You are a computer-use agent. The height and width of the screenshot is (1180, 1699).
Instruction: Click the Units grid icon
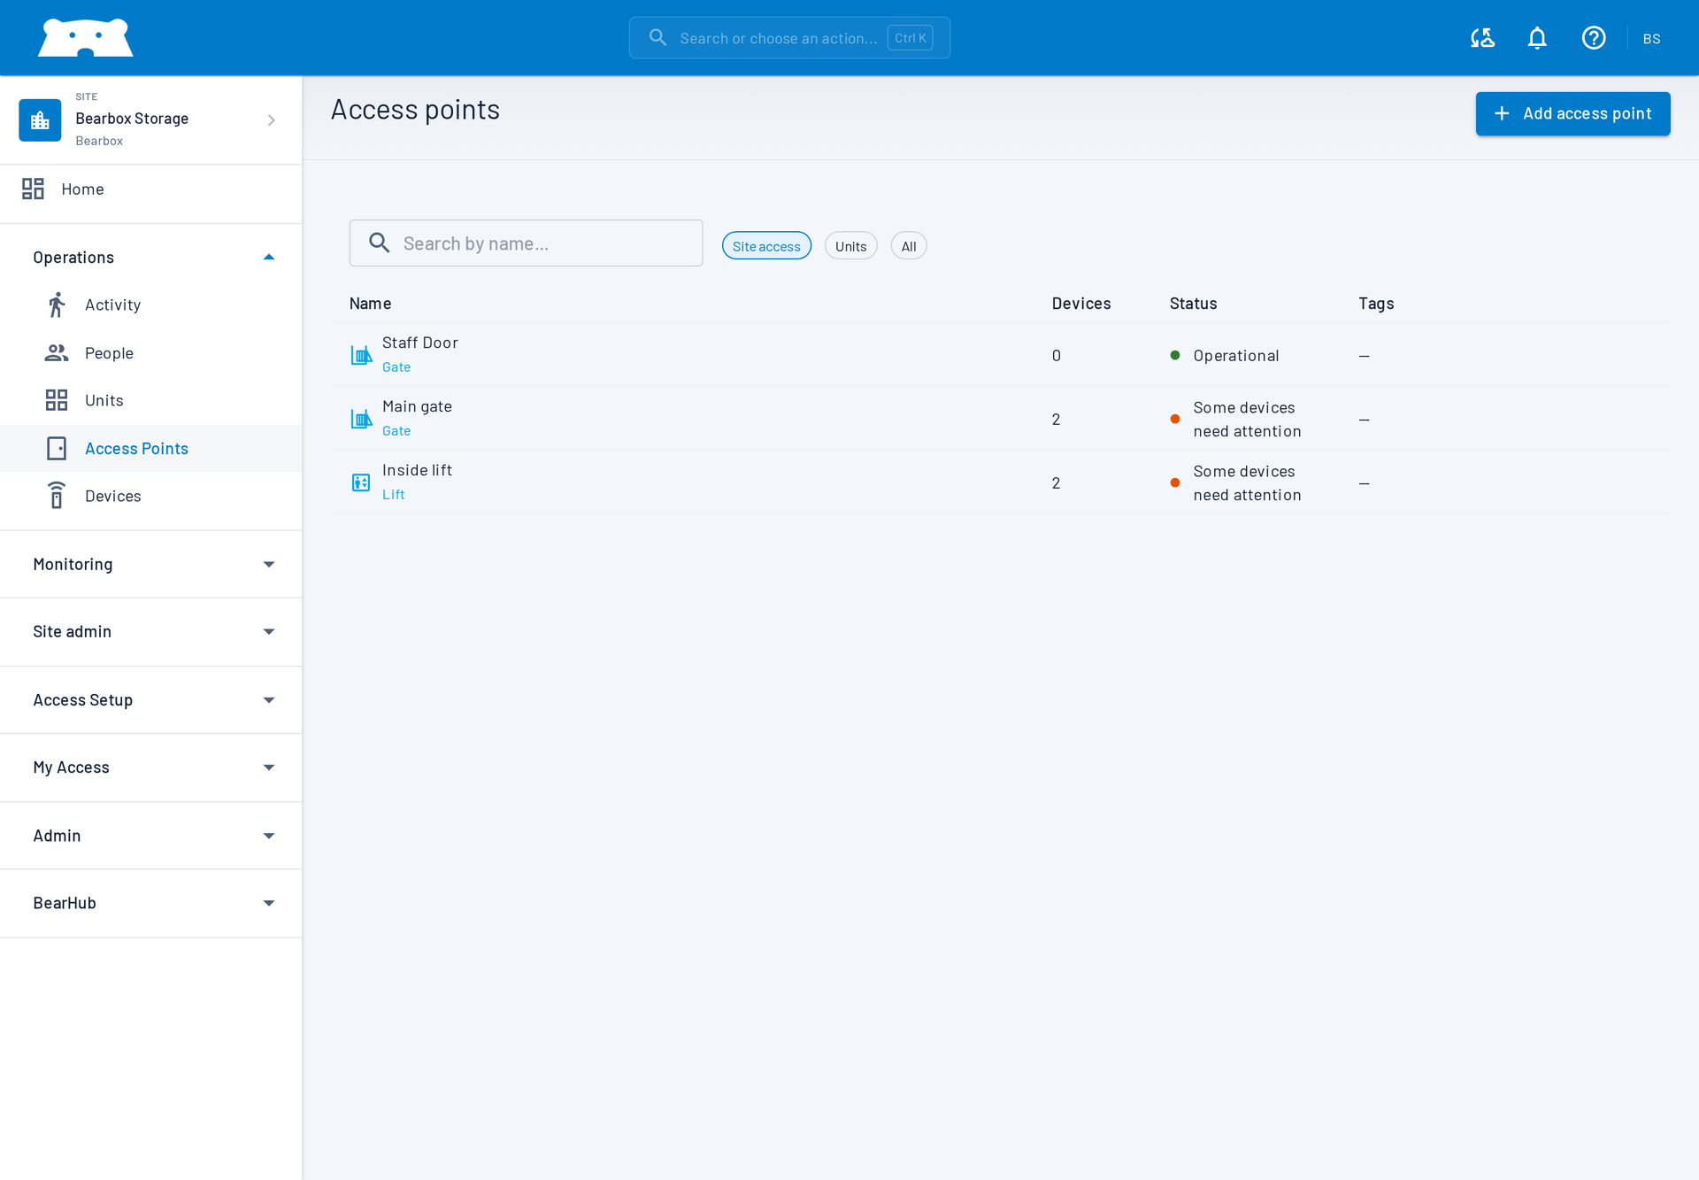point(57,400)
